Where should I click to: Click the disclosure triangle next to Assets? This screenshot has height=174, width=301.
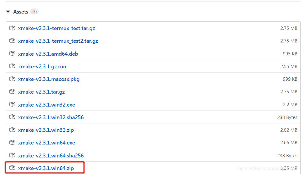coord(8,11)
